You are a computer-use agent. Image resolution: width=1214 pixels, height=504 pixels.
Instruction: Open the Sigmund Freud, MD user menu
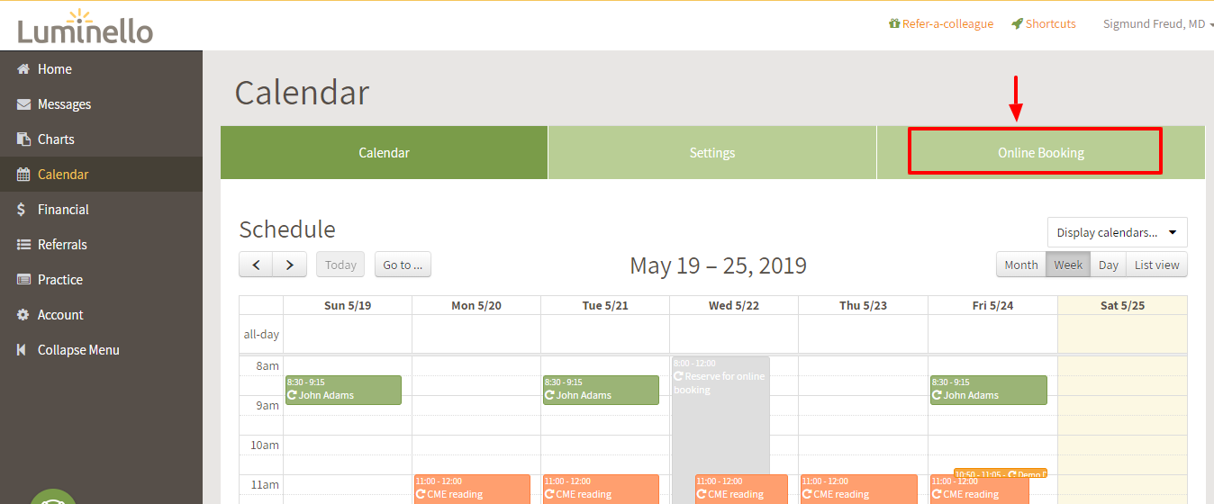click(x=1158, y=24)
